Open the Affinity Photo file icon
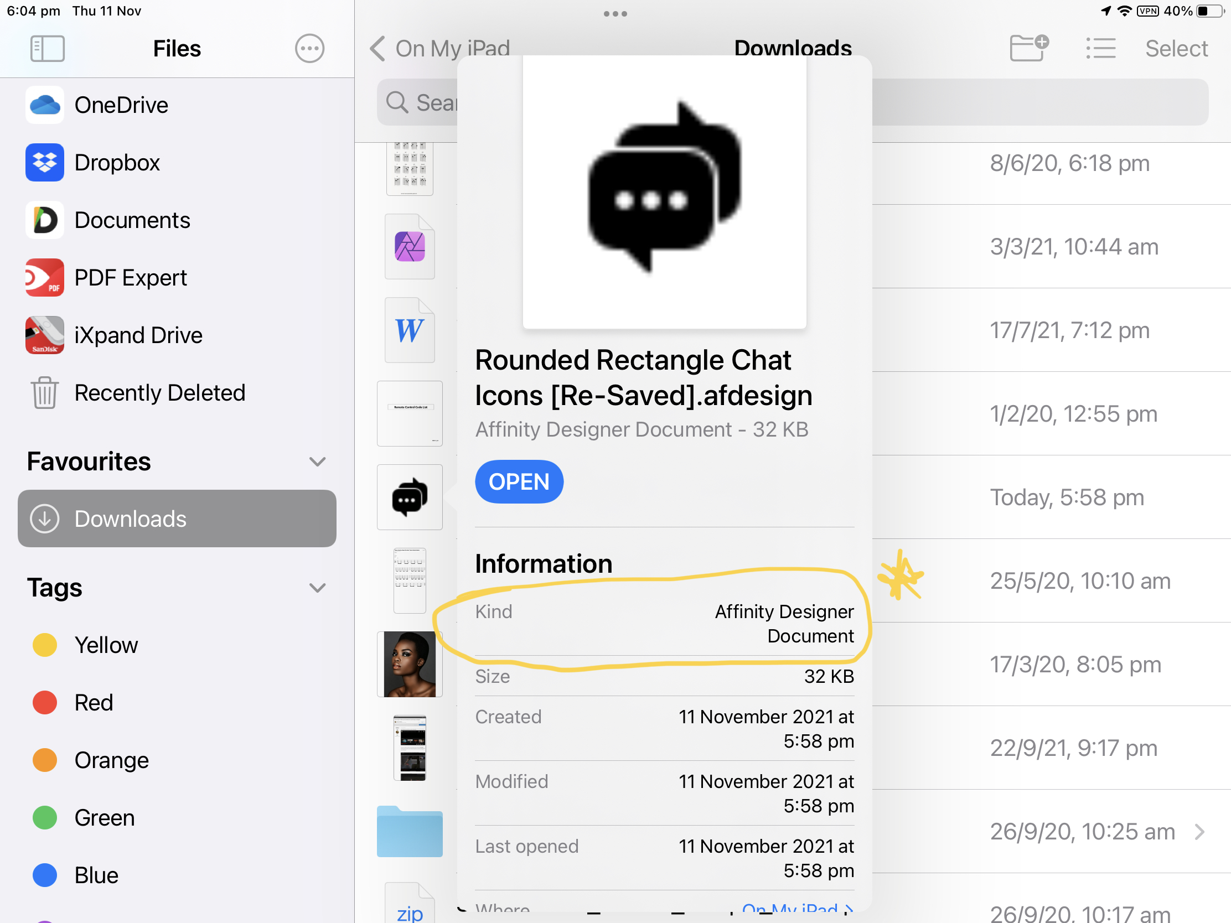1231x923 pixels. (x=410, y=246)
